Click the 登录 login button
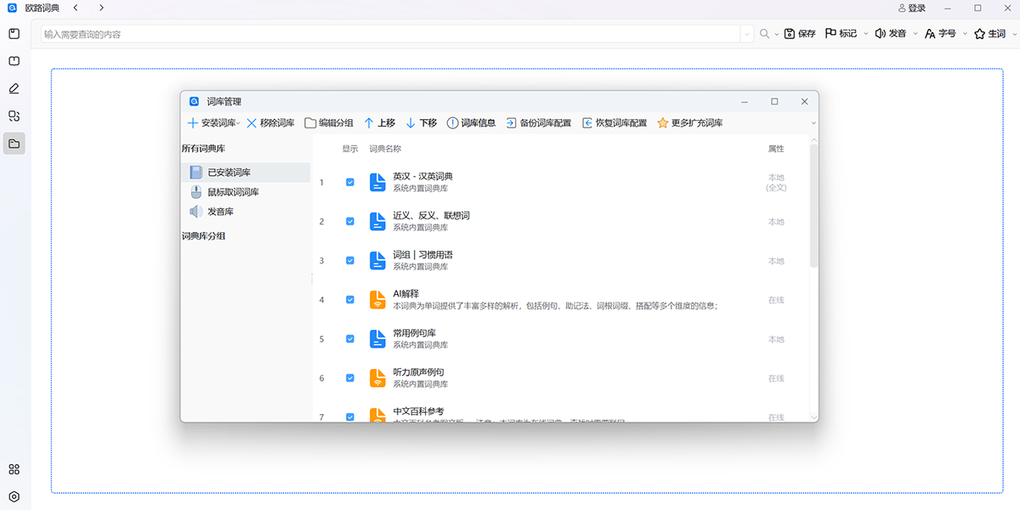The width and height of the screenshot is (1020, 510). click(x=912, y=8)
